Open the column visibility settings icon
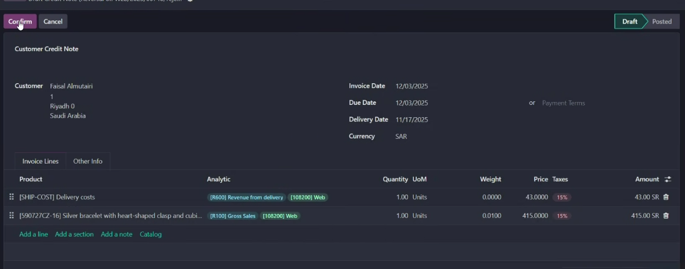685x269 pixels. pyautogui.click(x=667, y=179)
